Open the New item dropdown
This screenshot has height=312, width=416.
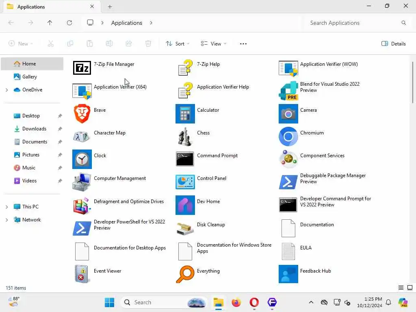click(x=21, y=44)
